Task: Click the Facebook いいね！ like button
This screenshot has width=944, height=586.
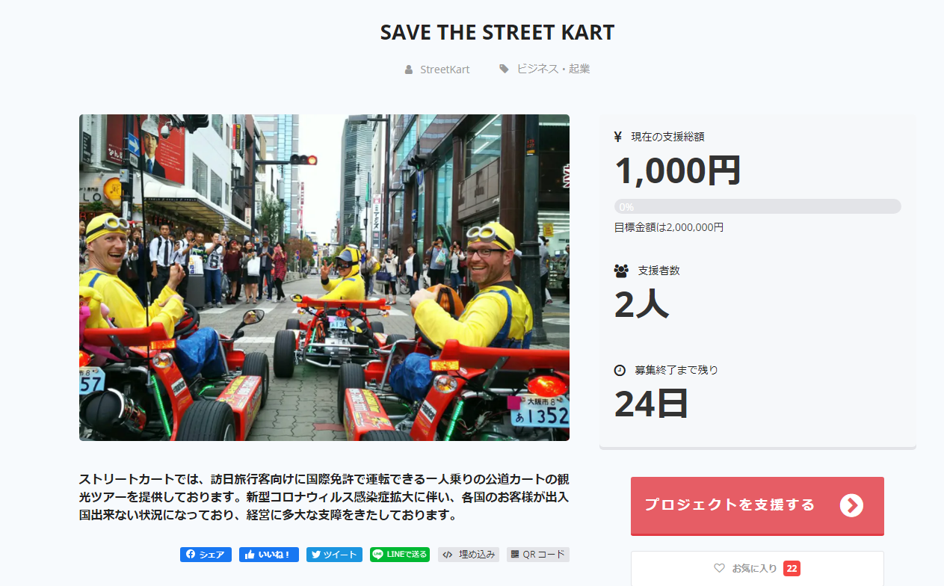Action: (269, 555)
